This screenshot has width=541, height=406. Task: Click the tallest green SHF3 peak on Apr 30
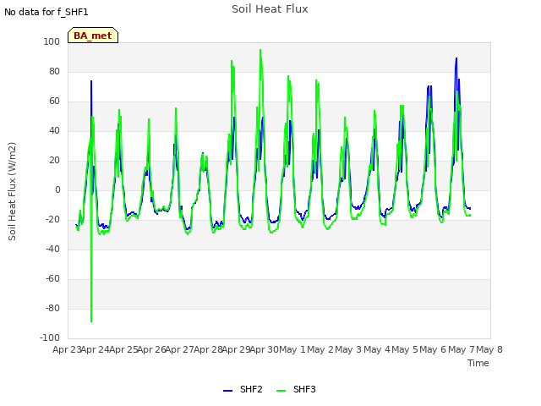click(x=260, y=51)
